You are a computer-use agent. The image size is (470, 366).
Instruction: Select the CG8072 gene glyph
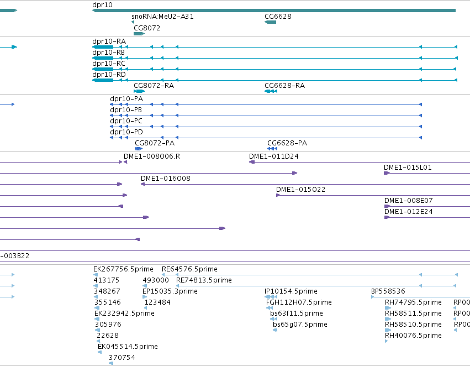[x=139, y=34]
